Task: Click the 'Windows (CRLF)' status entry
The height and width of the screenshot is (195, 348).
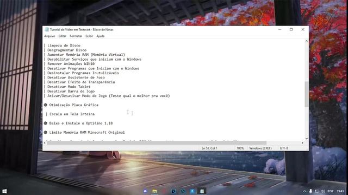Action: [260, 148]
